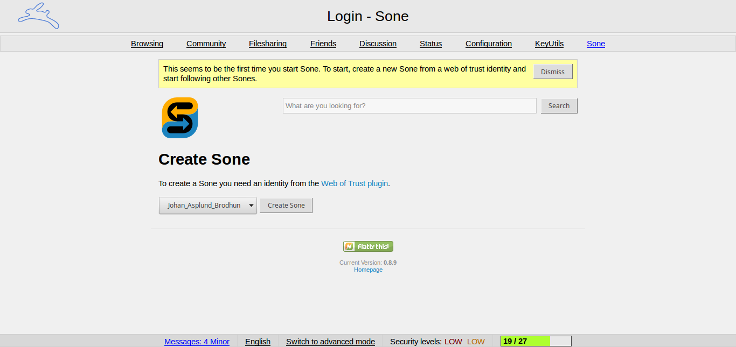This screenshot has height=347, width=736.
Task: Open the Filesharing menu
Action: click(268, 44)
